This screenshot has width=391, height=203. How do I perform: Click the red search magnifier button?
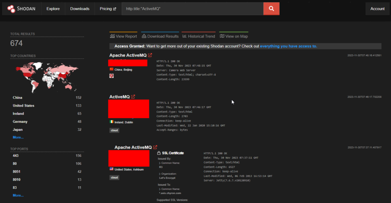tap(271, 9)
